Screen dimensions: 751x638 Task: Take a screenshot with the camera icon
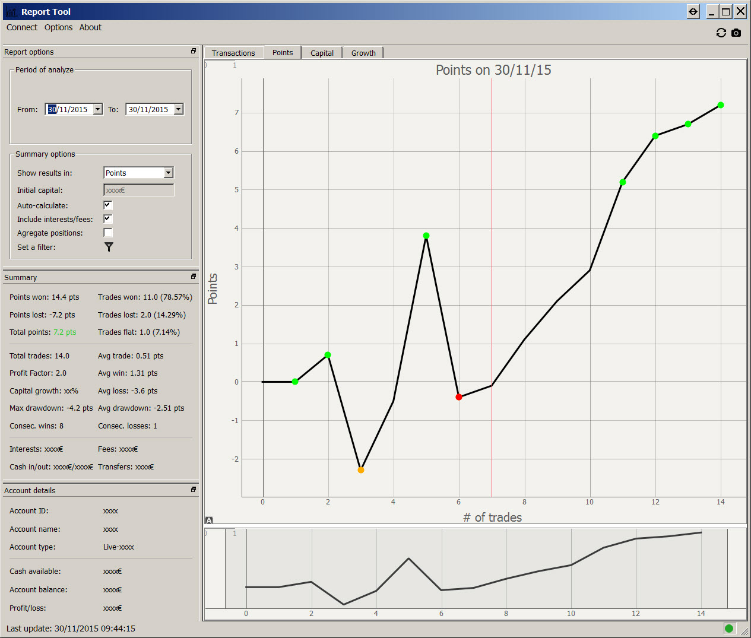click(736, 33)
